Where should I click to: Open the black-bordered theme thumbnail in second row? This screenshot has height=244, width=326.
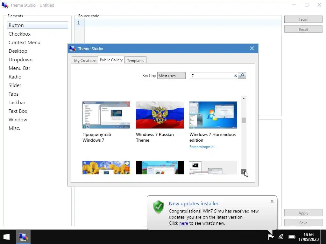point(160,167)
